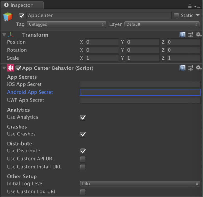This screenshot has width=203, height=197.
Task: Click Position X value field
Action: [x=102, y=42]
